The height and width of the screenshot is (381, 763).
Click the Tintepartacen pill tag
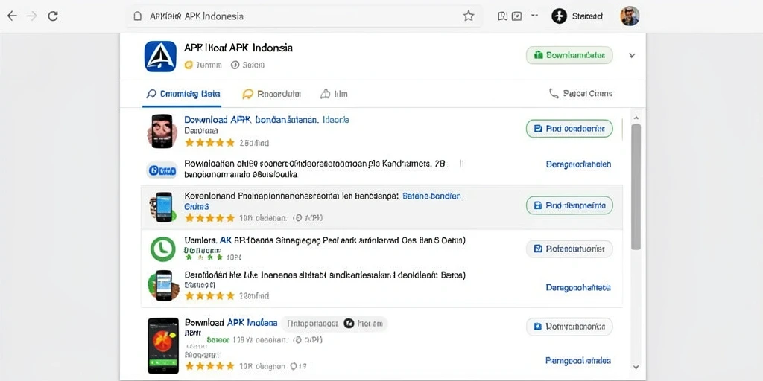[x=312, y=323]
